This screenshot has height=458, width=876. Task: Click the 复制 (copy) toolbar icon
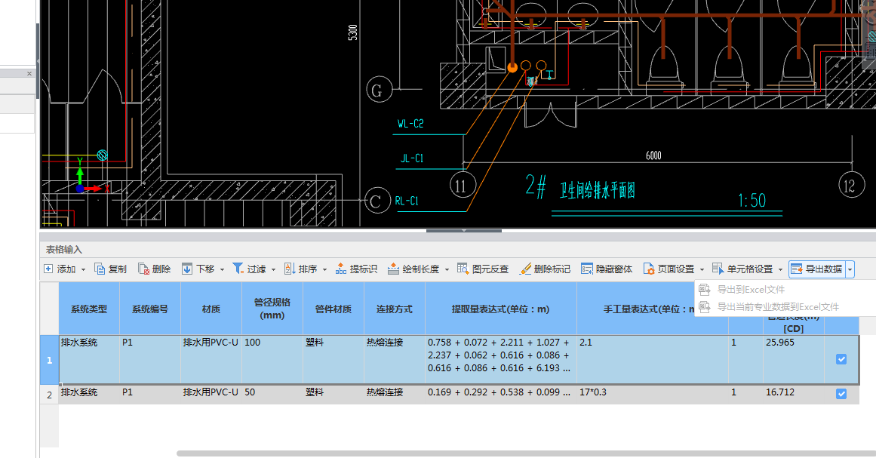click(100, 269)
